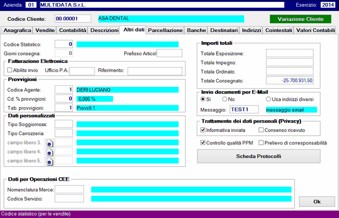Click the icon beside campo libero 3
The width and height of the screenshot is (339, 218).
(50, 142)
